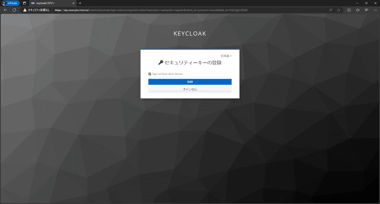Click the KEYCLOAK logo text

(190, 33)
